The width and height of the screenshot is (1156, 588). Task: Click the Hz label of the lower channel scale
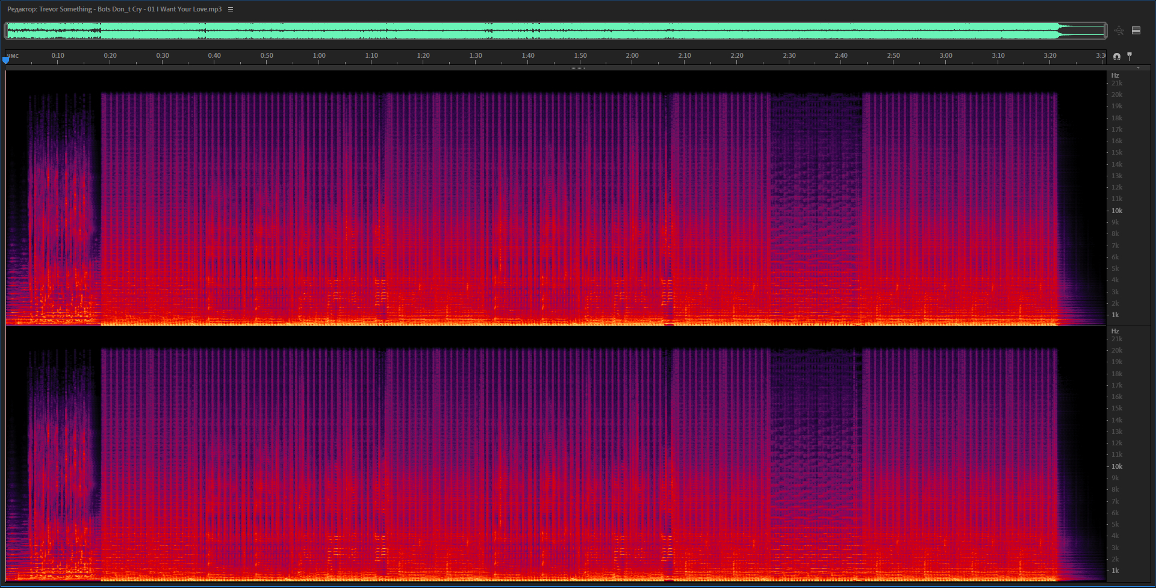tap(1115, 331)
